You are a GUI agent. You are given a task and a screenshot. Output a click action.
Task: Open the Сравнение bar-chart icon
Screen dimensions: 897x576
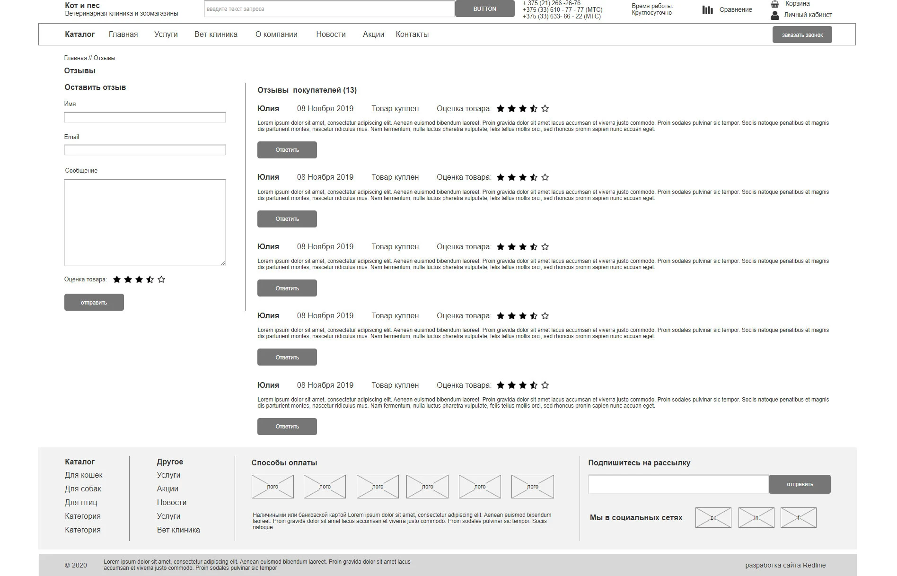(x=707, y=10)
